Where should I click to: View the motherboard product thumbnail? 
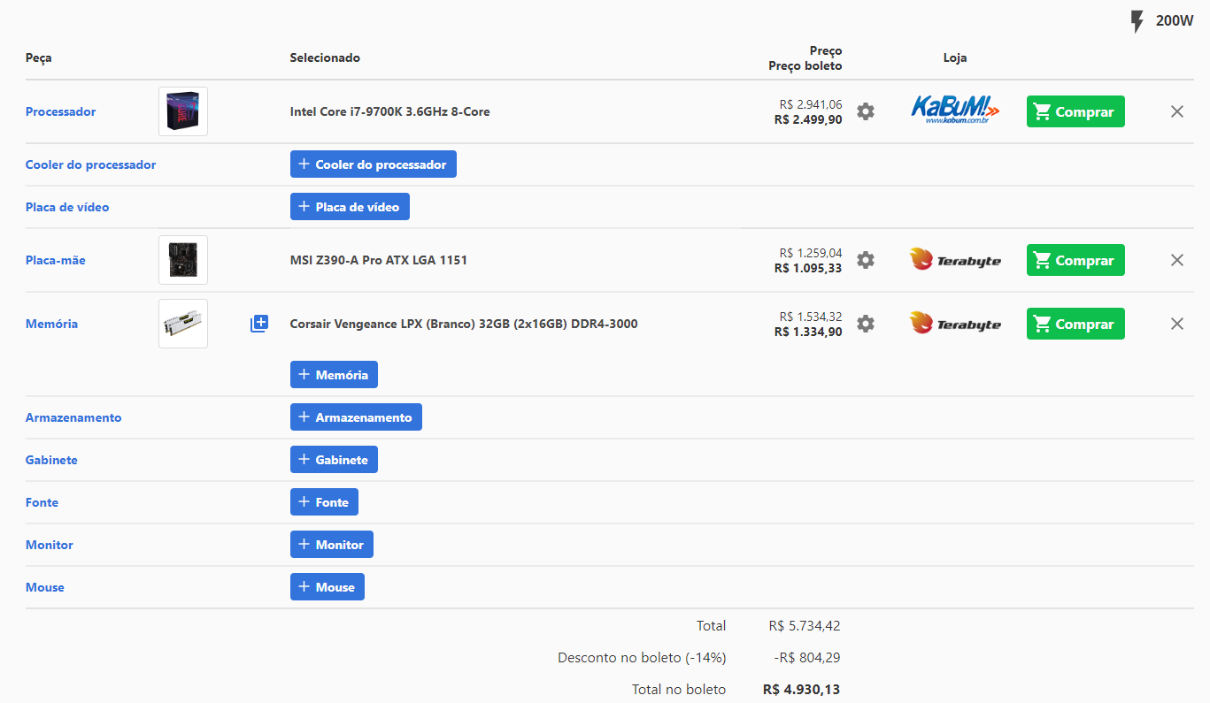tap(183, 260)
